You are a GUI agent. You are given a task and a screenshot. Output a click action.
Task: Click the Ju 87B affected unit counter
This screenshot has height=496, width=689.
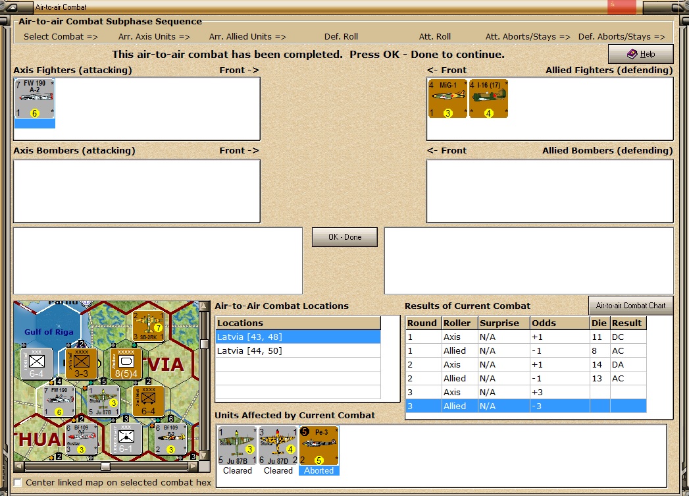coord(238,446)
